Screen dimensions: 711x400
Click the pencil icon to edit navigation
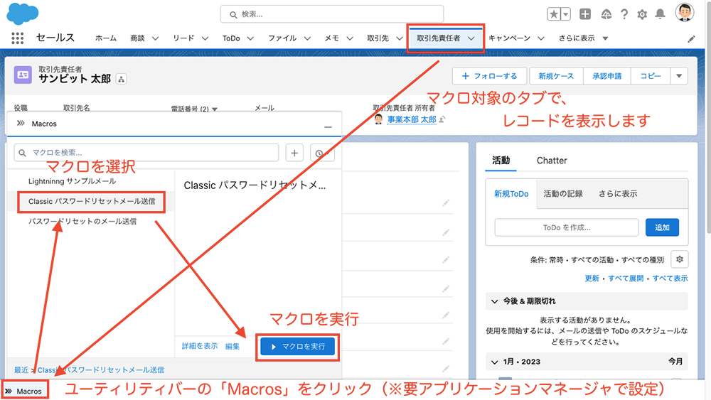[x=691, y=39]
